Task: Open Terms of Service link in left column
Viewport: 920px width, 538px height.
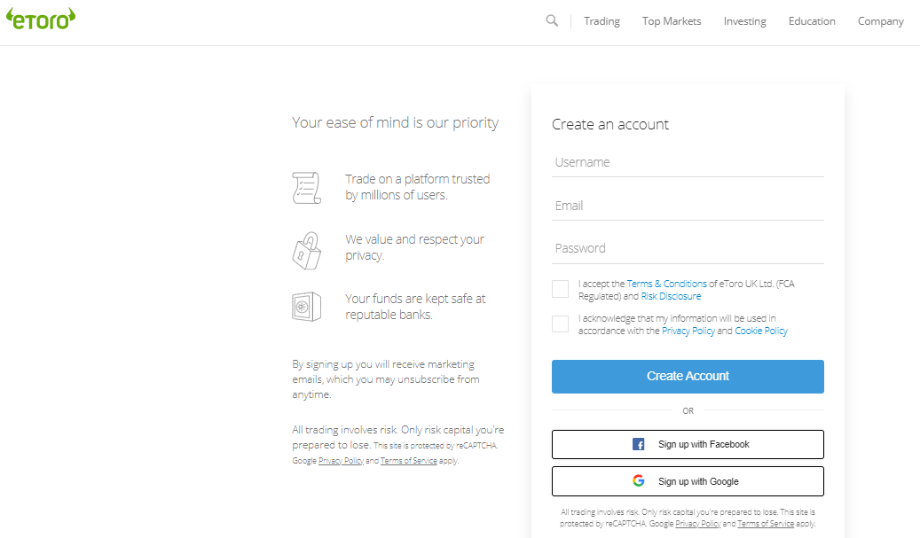Action: pos(408,461)
